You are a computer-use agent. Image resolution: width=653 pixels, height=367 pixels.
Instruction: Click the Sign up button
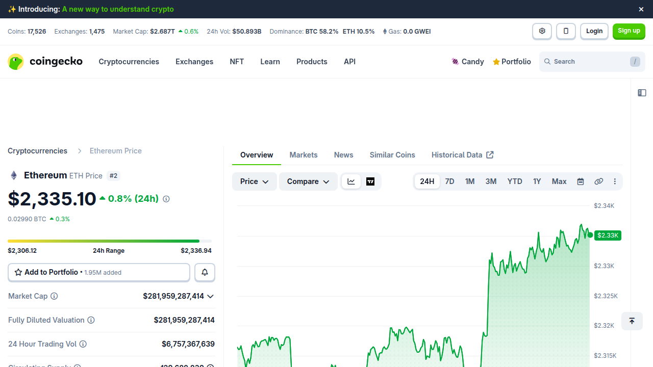(x=629, y=31)
